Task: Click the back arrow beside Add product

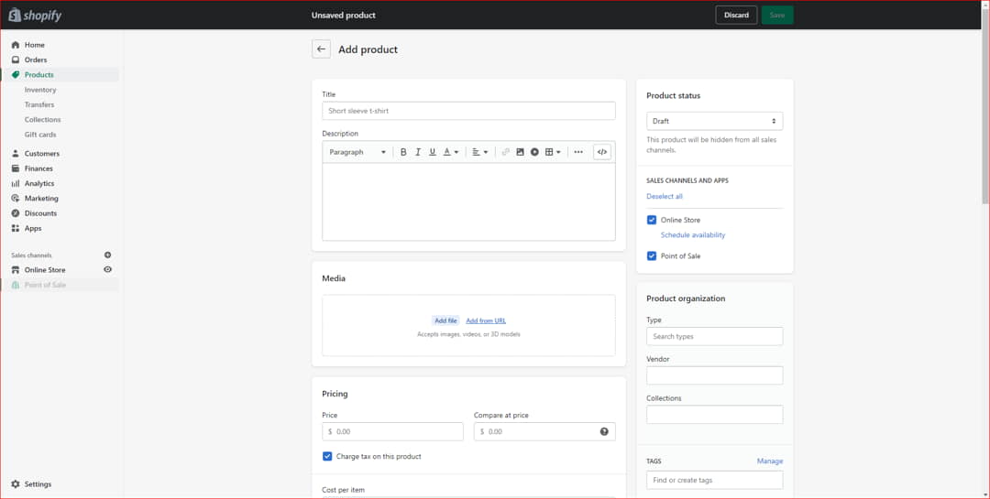Action: pyautogui.click(x=321, y=49)
